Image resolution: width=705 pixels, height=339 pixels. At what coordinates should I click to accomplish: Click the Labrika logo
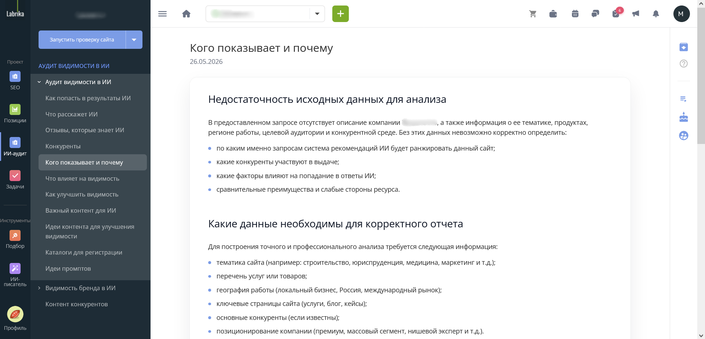(x=15, y=14)
